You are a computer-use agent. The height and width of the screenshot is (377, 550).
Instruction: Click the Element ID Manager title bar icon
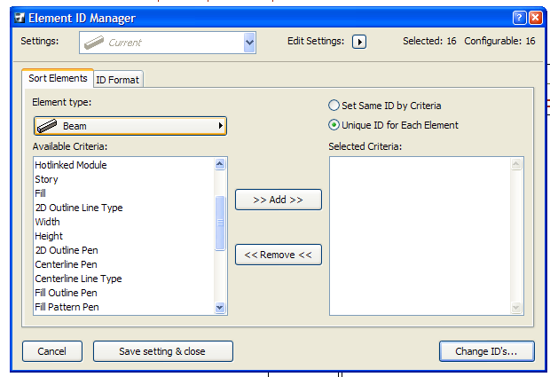(19, 17)
